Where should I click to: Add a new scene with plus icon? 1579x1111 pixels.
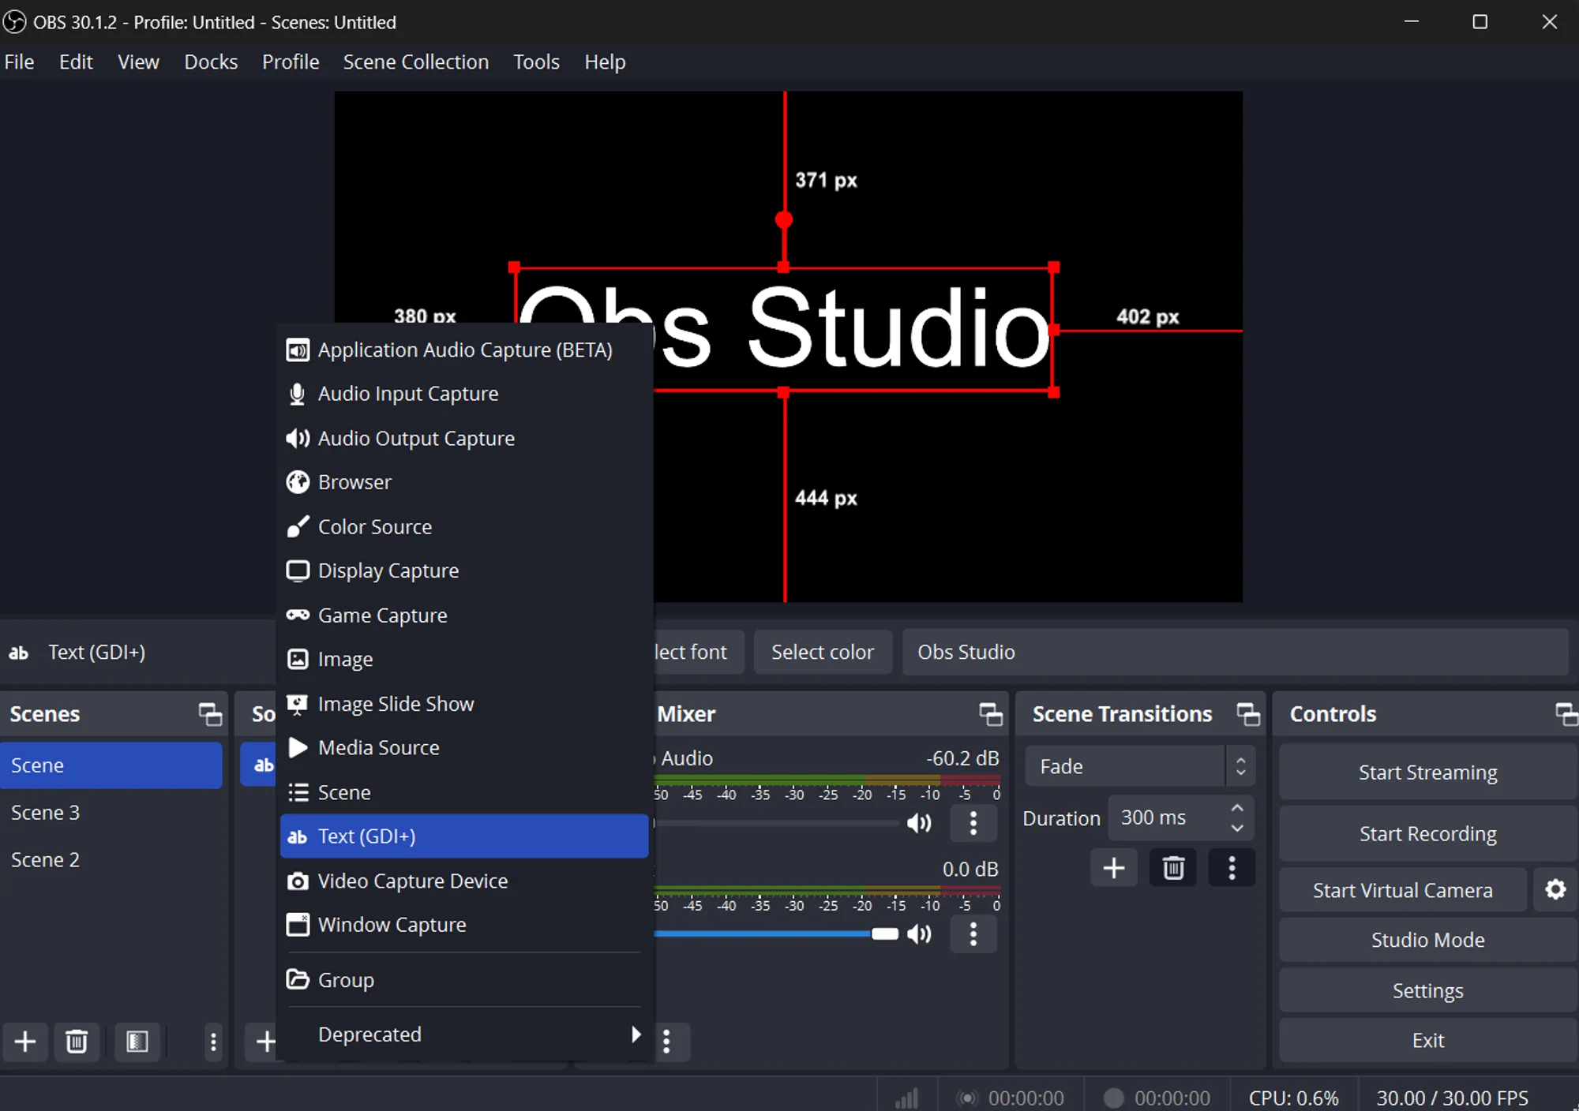(x=25, y=1042)
